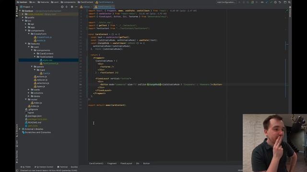This screenshot has width=307, height=172.
Task: Collapse the CreateForm folder
Action: click(x=29, y=34)
